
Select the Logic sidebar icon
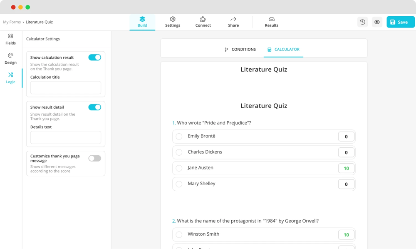pos(10,77)
